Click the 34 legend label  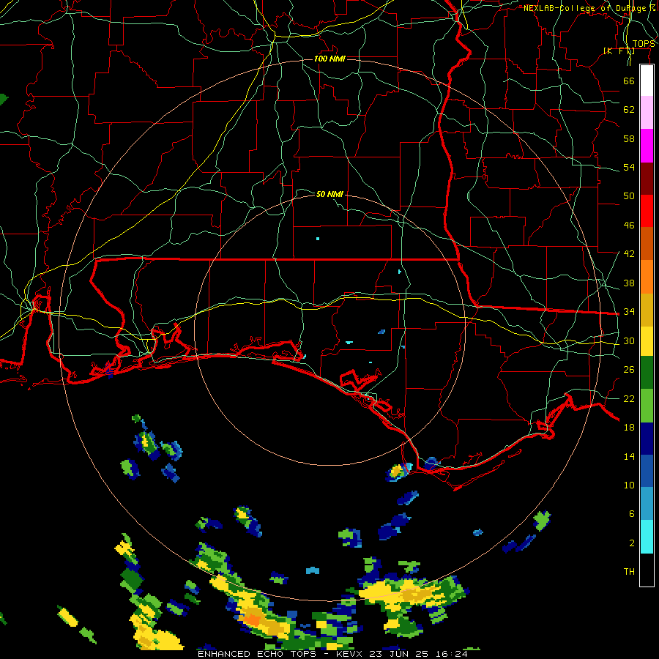click(x=629, y=312)
